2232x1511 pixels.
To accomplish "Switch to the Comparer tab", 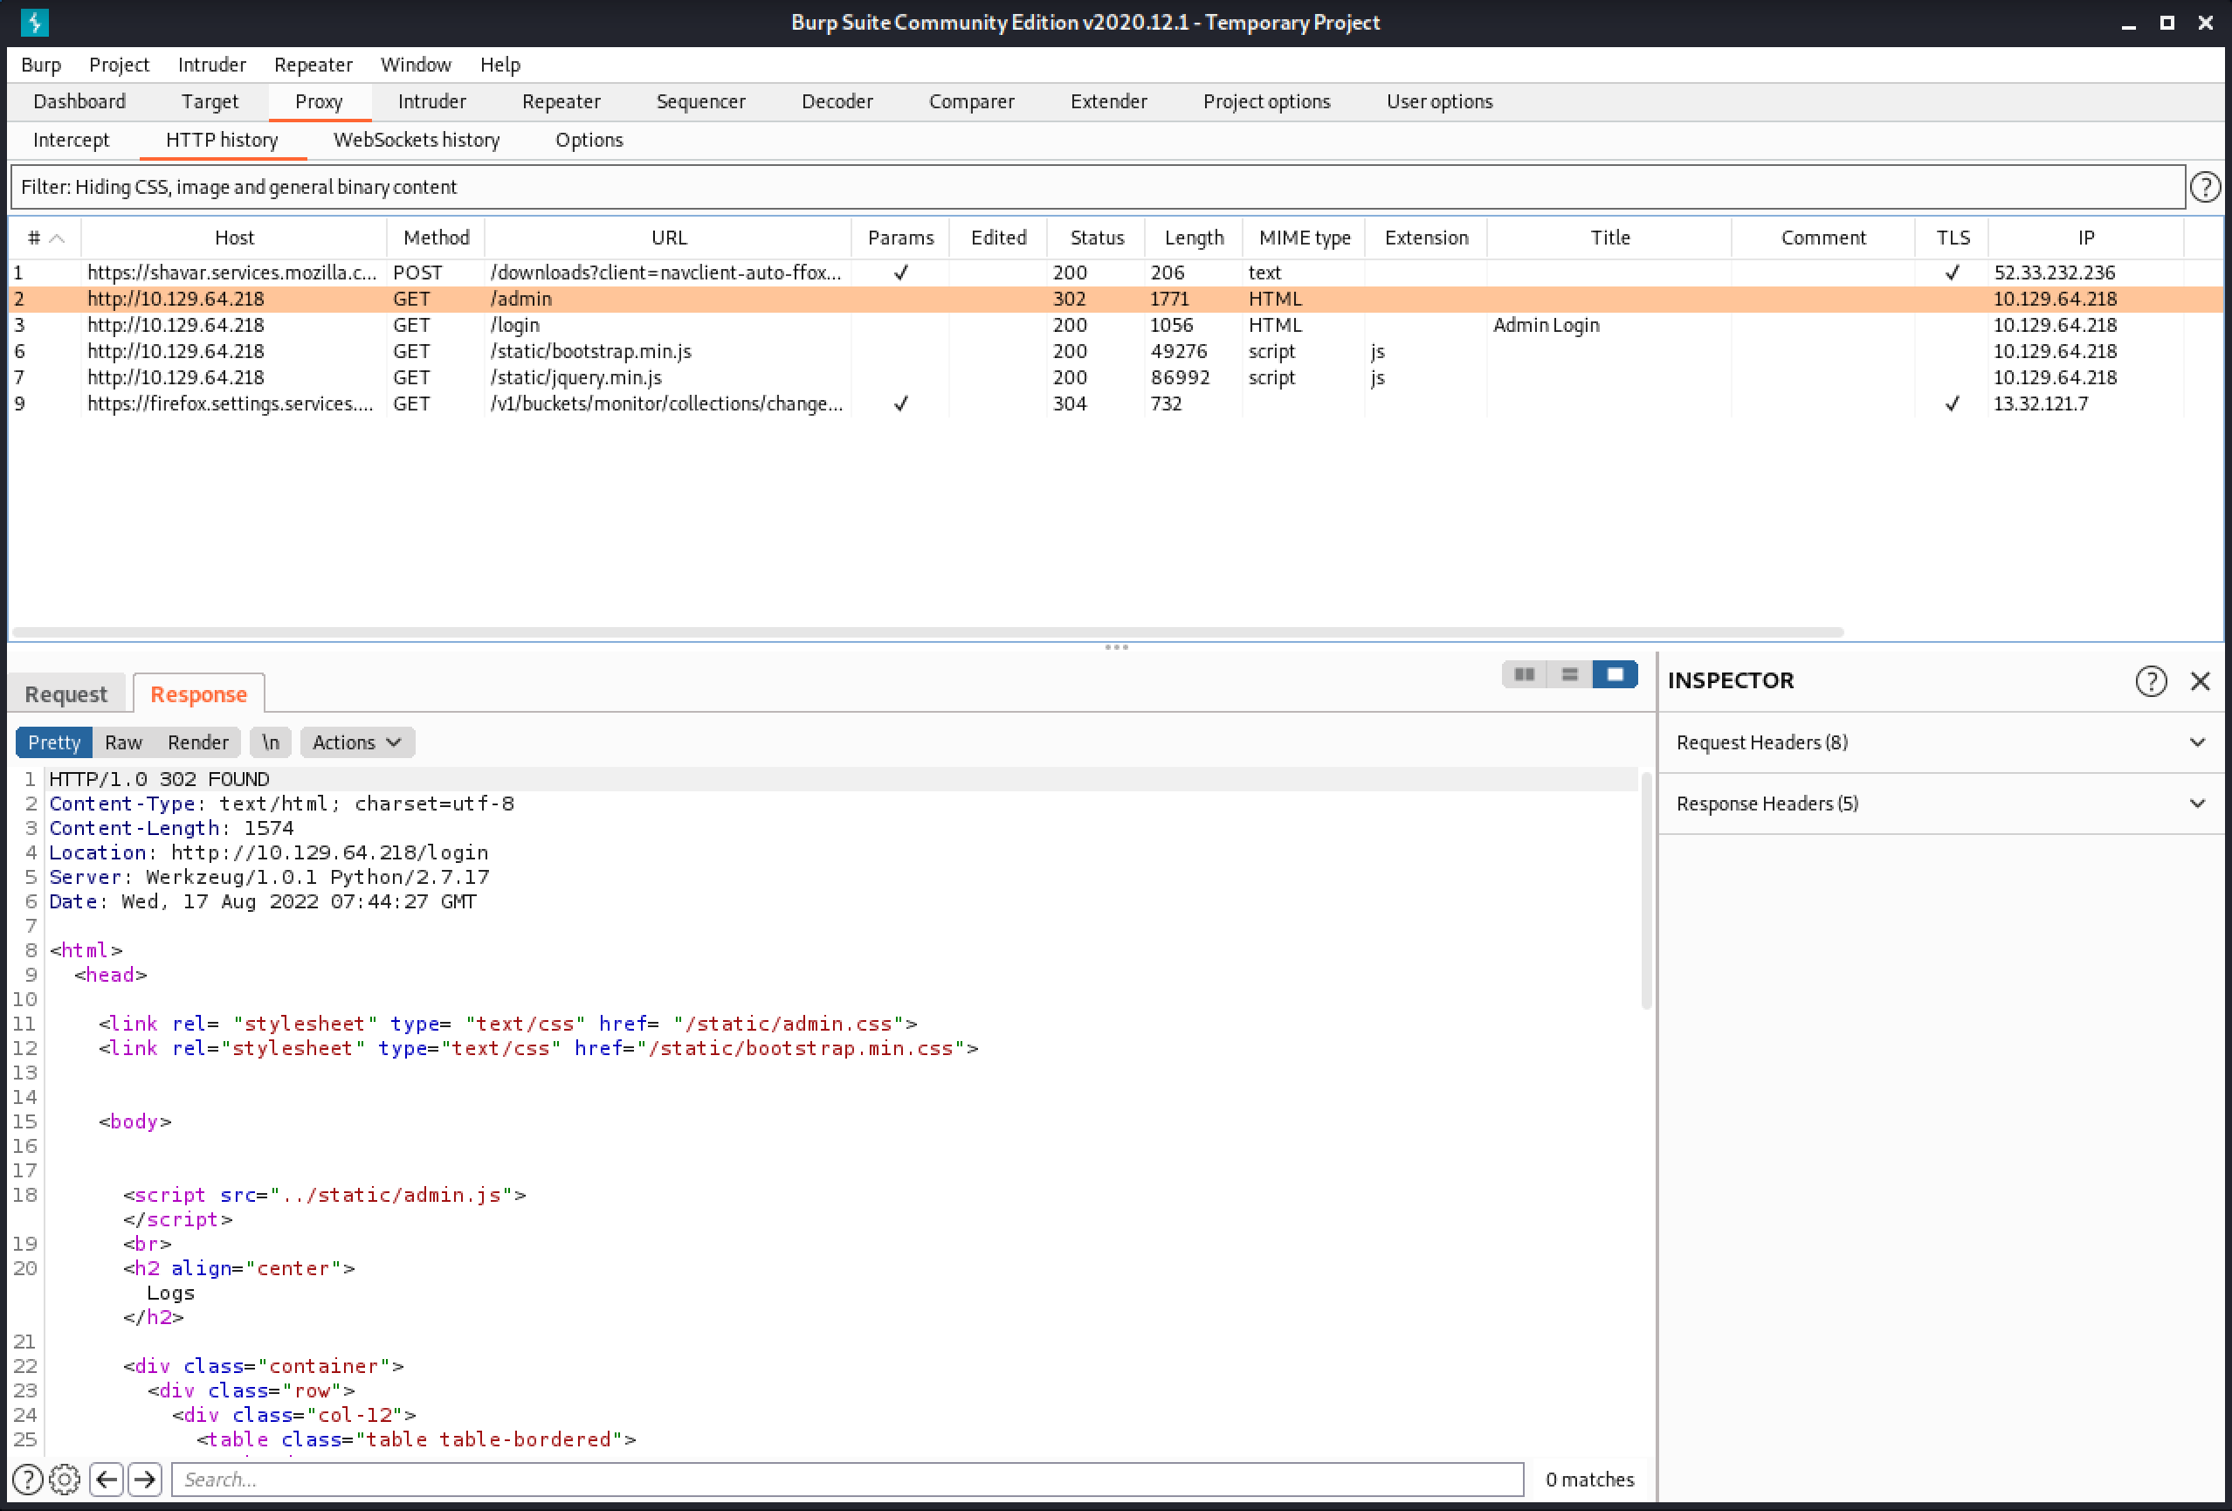I will [971, 102].
